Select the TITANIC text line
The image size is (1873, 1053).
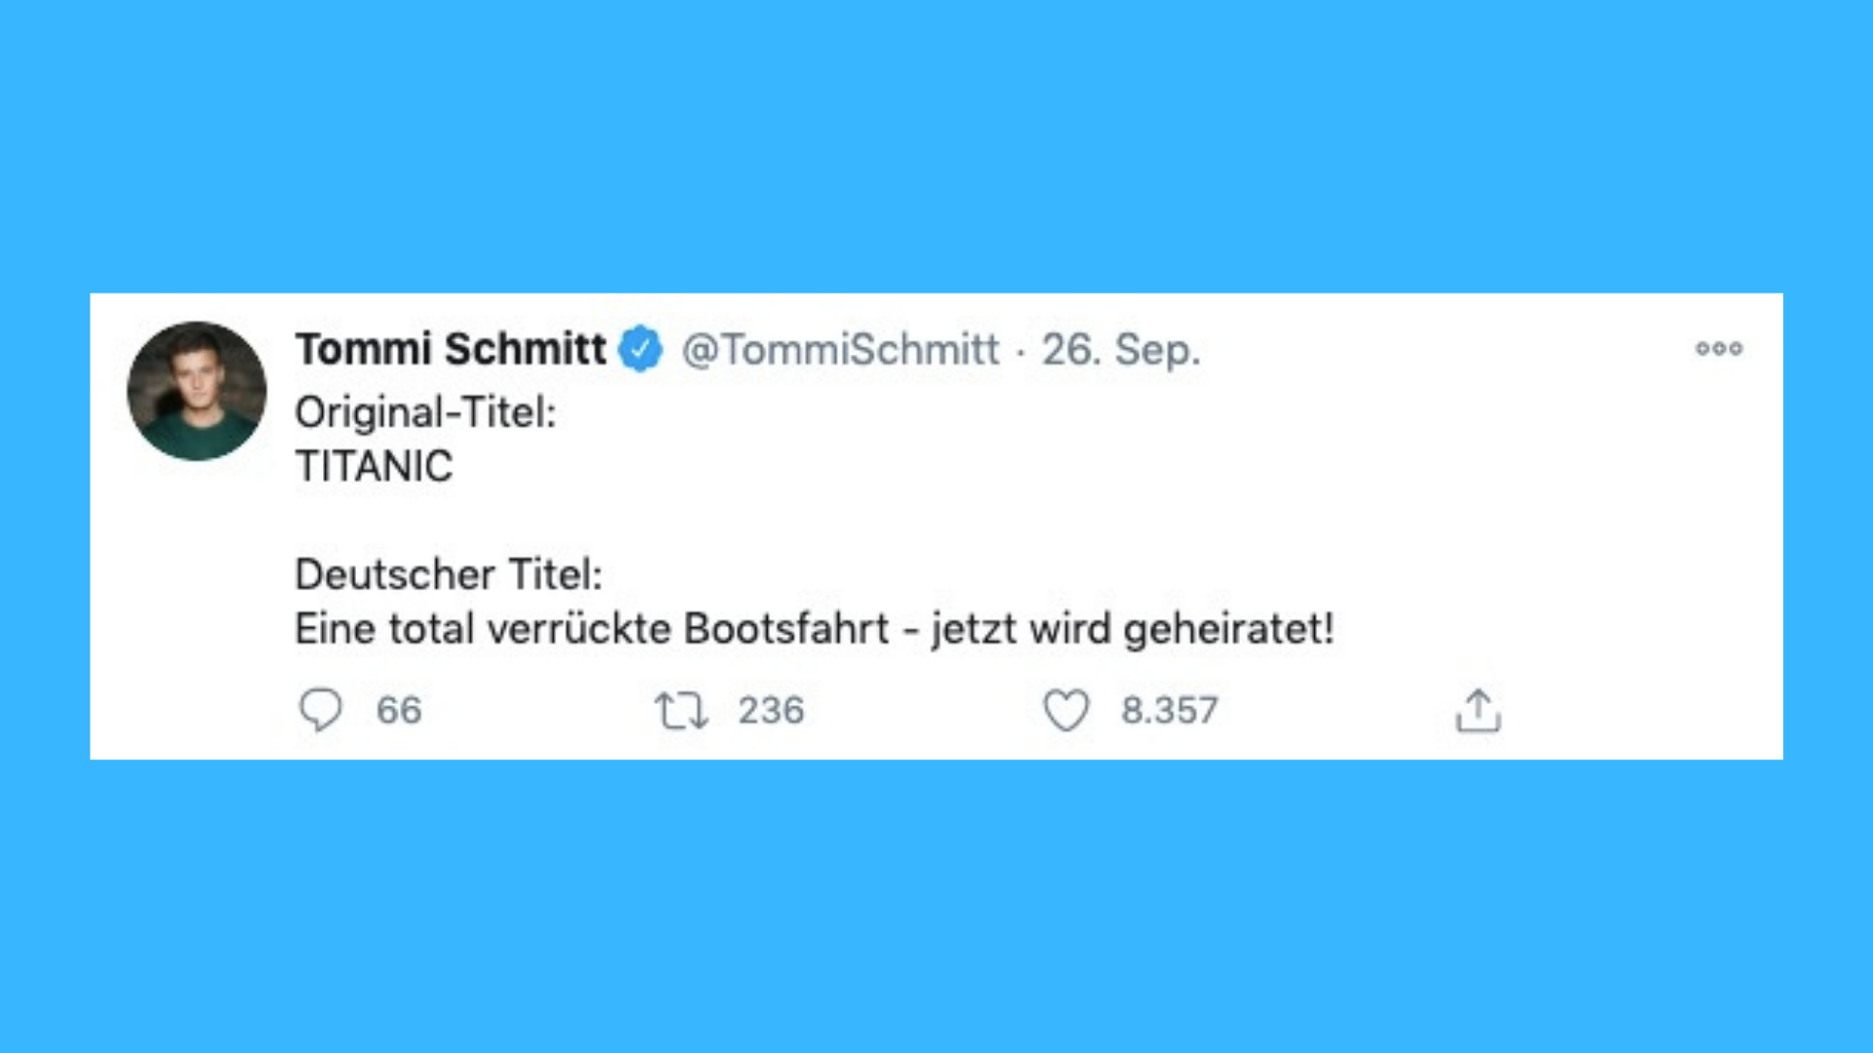[375, 466]
